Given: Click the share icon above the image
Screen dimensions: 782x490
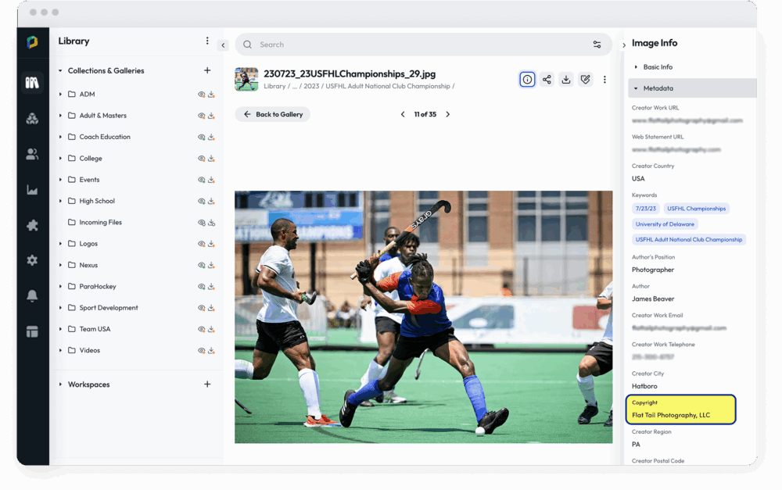Looking at the screenshot, I should [547, 80].
